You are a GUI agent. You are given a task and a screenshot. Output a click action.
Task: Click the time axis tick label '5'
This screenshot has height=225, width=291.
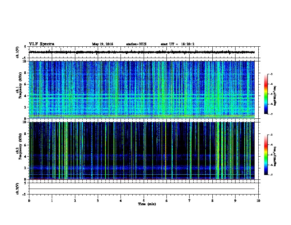(144, 200)
